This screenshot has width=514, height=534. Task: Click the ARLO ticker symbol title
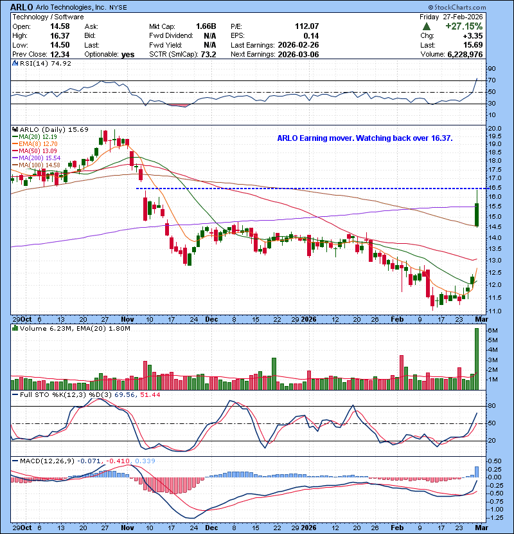click(x=22, y=7)
